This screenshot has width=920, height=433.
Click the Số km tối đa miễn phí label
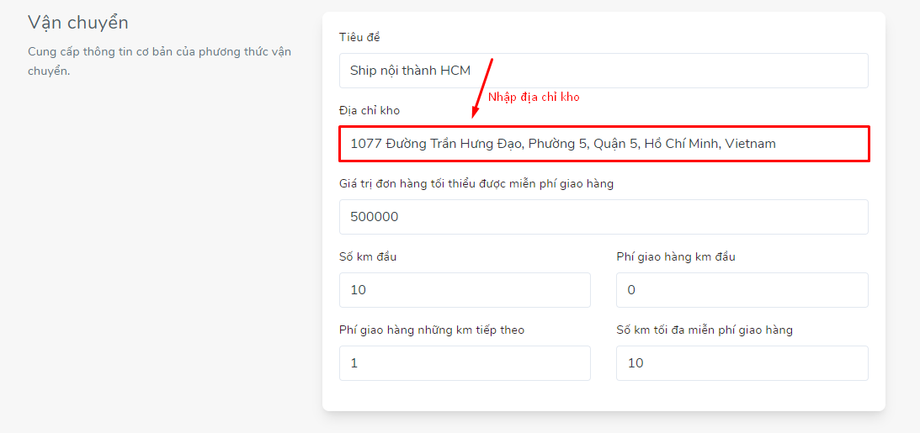point(705,330)
